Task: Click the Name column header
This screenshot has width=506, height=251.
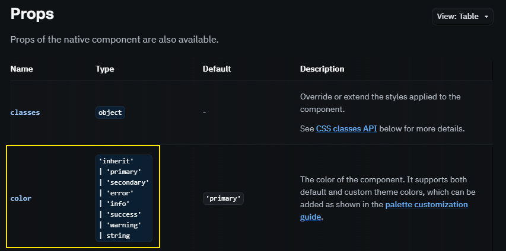Action: 21,69
